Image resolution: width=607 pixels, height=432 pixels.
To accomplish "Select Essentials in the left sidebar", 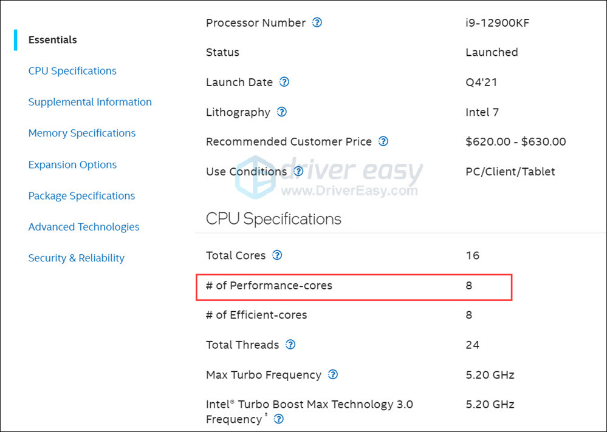I will (52, 40).
